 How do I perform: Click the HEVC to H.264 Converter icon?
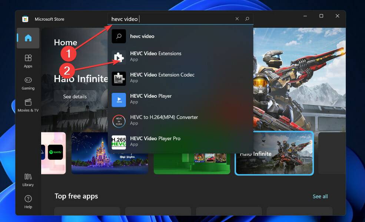coord(119,121)
